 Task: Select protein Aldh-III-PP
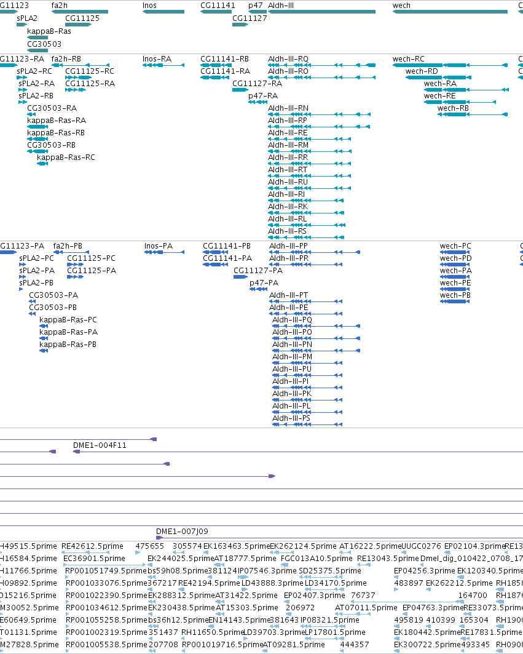click(288, 246)
